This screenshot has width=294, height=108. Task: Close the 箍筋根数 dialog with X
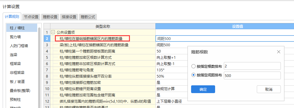[x=279, y=52]
